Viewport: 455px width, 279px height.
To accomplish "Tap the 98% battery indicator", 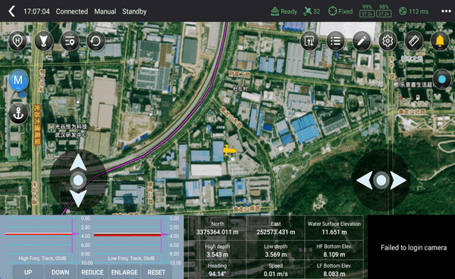I will click(384, 11).
